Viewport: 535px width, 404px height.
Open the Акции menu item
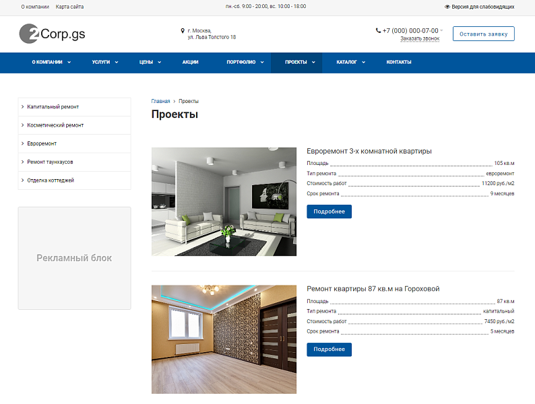click(190, 62)
